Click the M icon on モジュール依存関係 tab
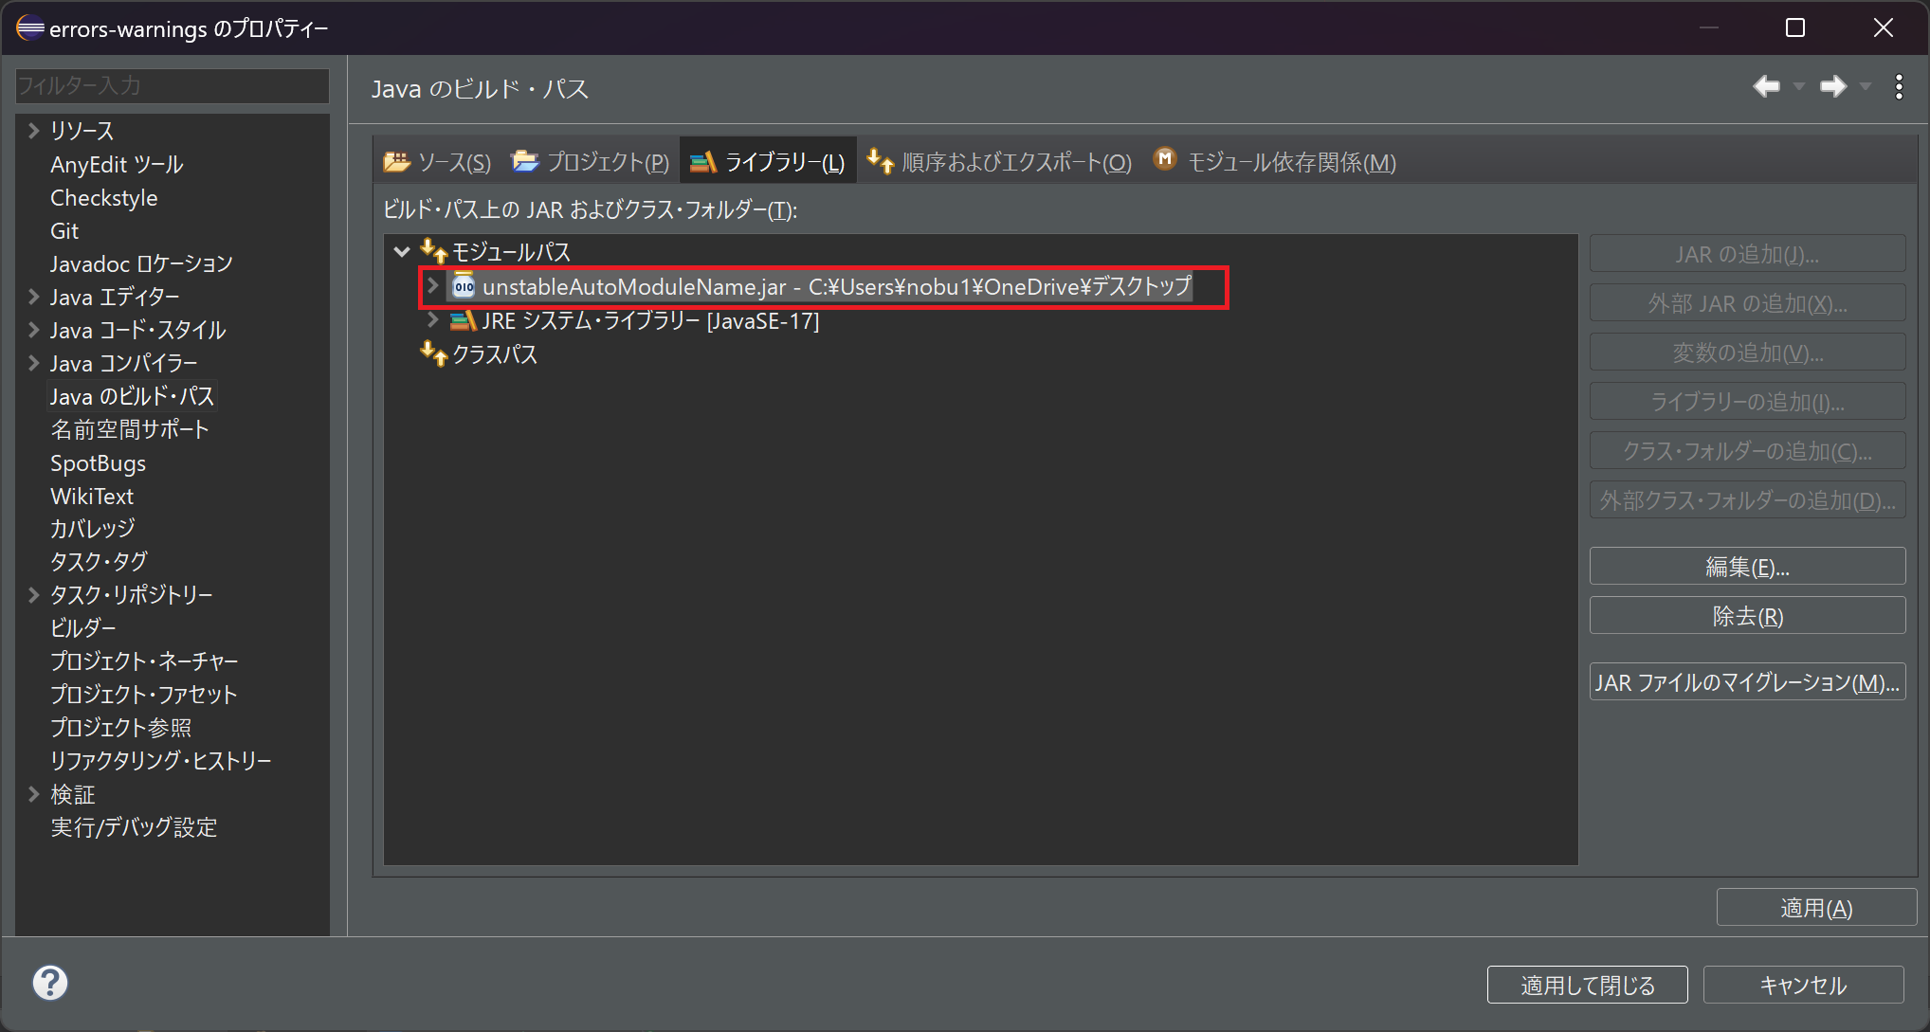The image size is (1930, 1032). [1164, 159]
